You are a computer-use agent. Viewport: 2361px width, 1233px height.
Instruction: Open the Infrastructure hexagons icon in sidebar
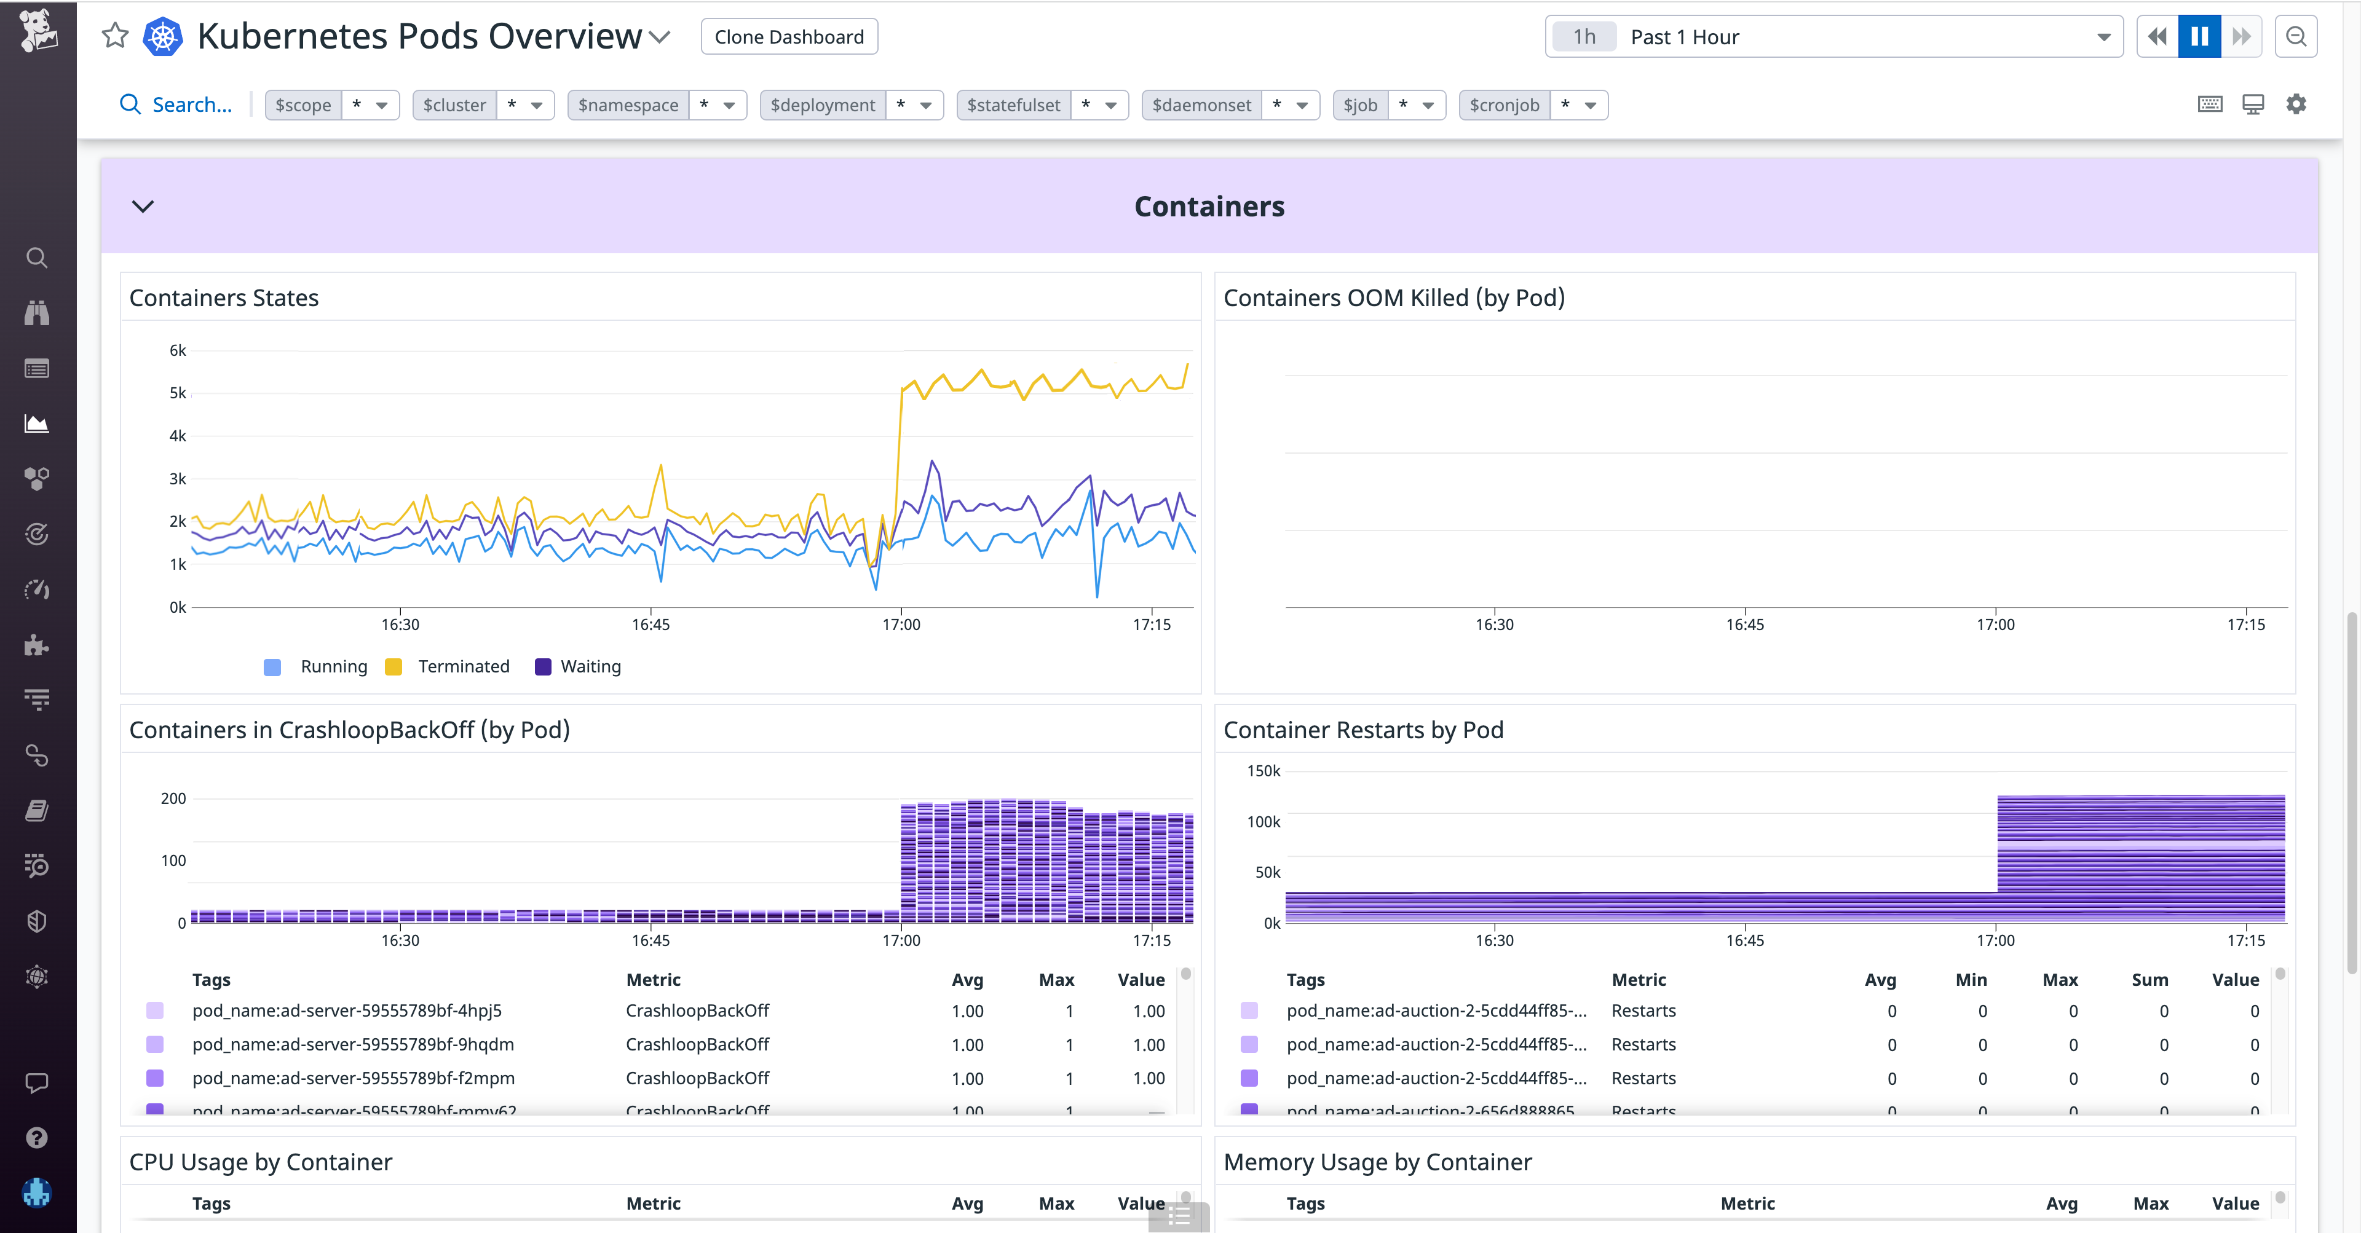point(37,478)
